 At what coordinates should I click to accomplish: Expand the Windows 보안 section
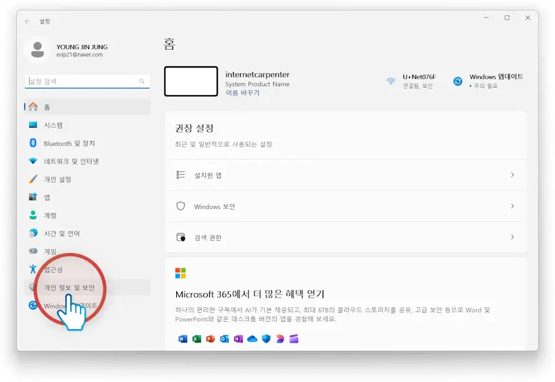(x=513, y=207)
